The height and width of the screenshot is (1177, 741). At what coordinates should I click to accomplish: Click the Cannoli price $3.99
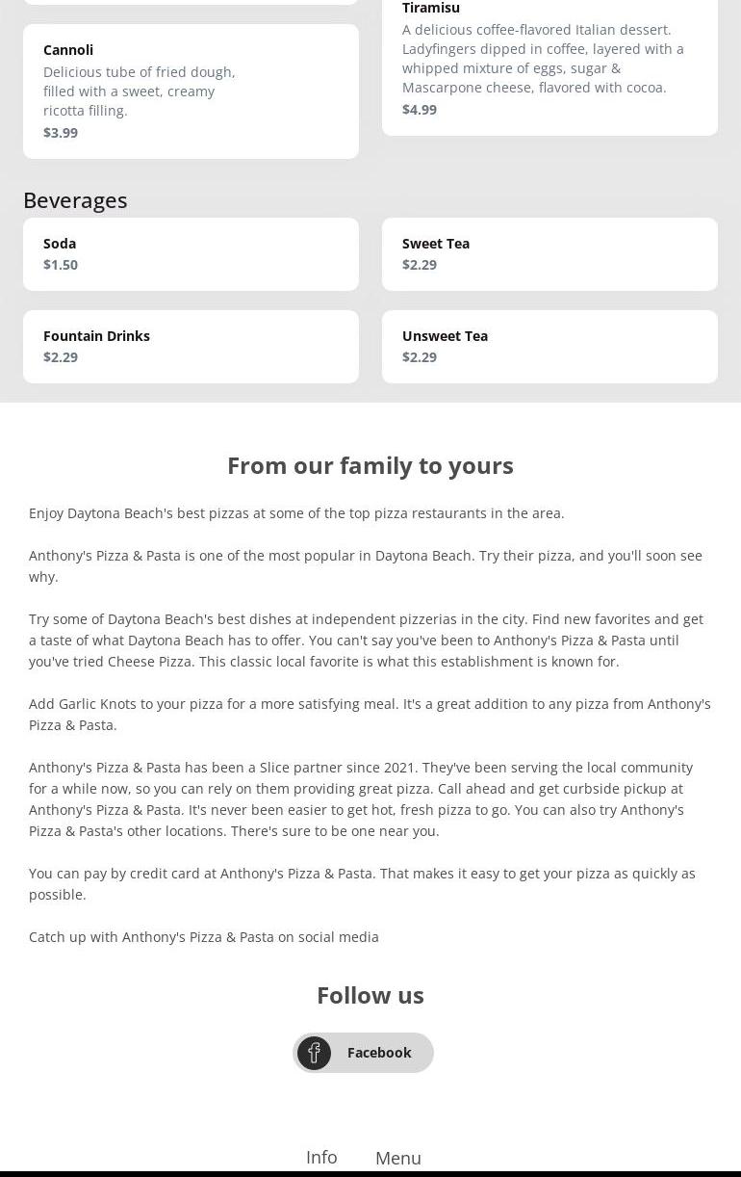point(61,133)
